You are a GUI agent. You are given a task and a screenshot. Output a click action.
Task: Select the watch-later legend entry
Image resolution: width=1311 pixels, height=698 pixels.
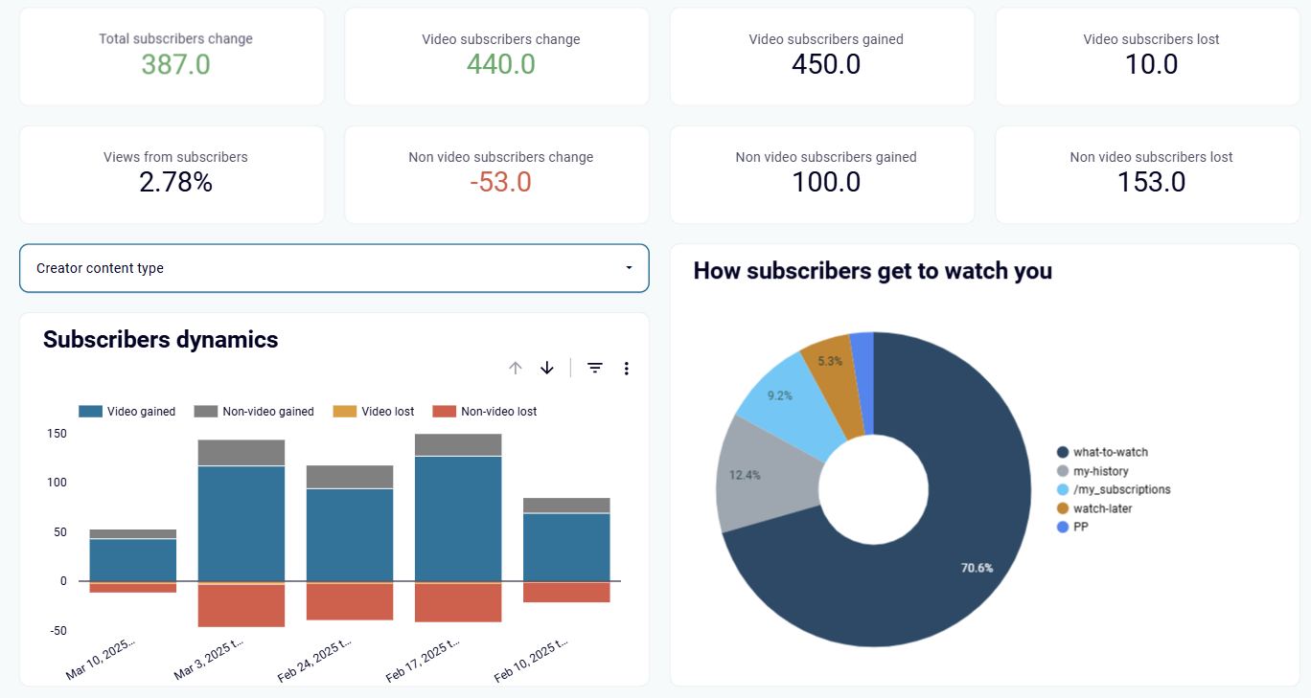coord(1094,508)
